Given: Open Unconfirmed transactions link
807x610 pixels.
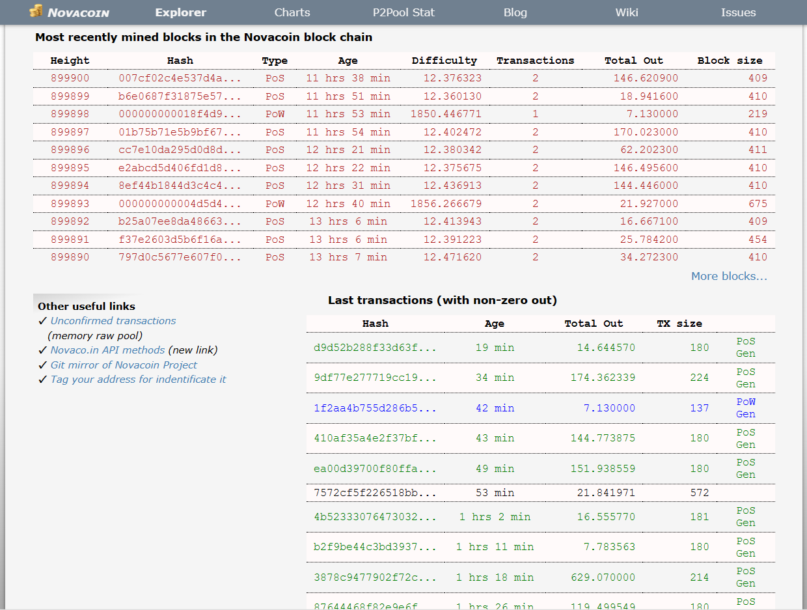Looking at the screenshot, I should (x=113, y=321).
